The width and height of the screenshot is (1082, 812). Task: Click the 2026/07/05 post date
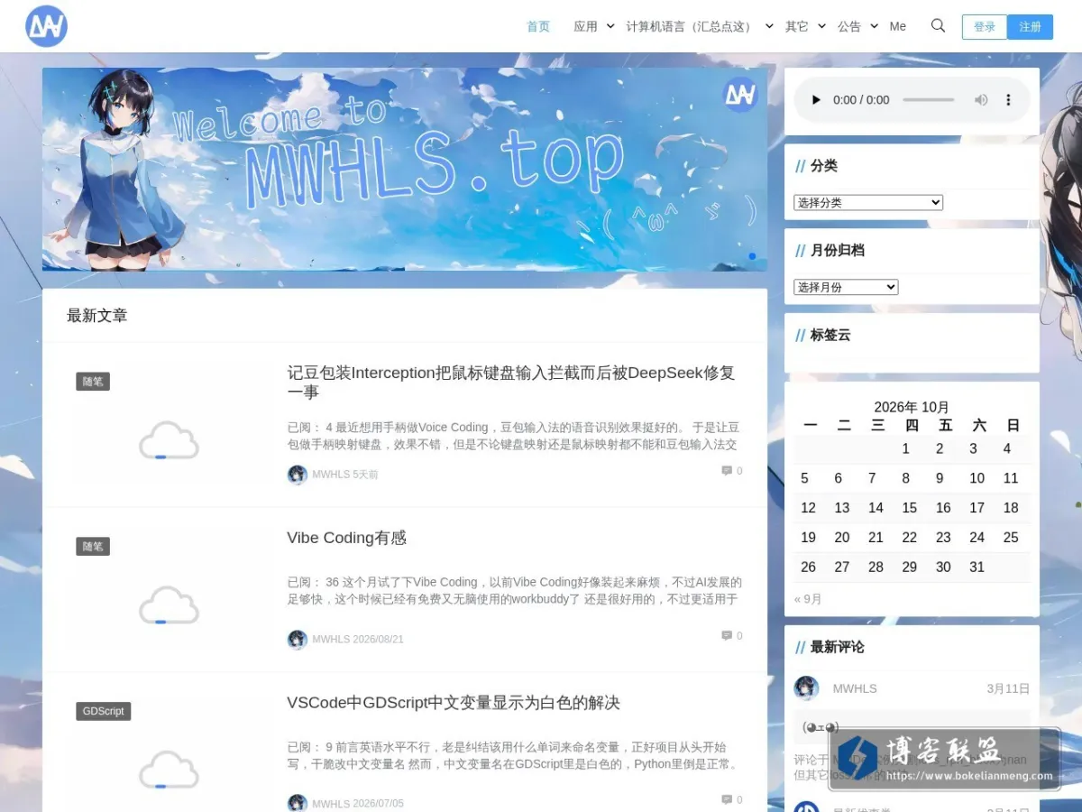379,804
